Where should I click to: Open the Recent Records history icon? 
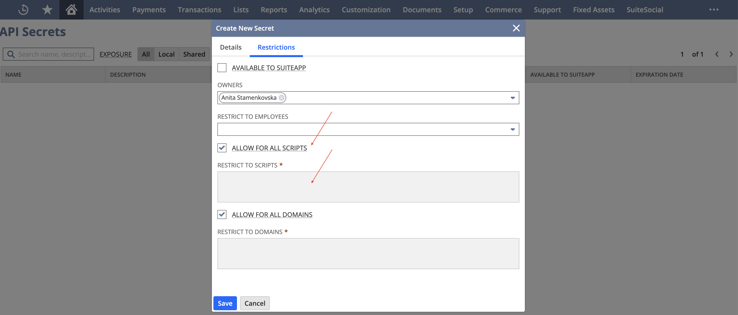tap(23, 10)
